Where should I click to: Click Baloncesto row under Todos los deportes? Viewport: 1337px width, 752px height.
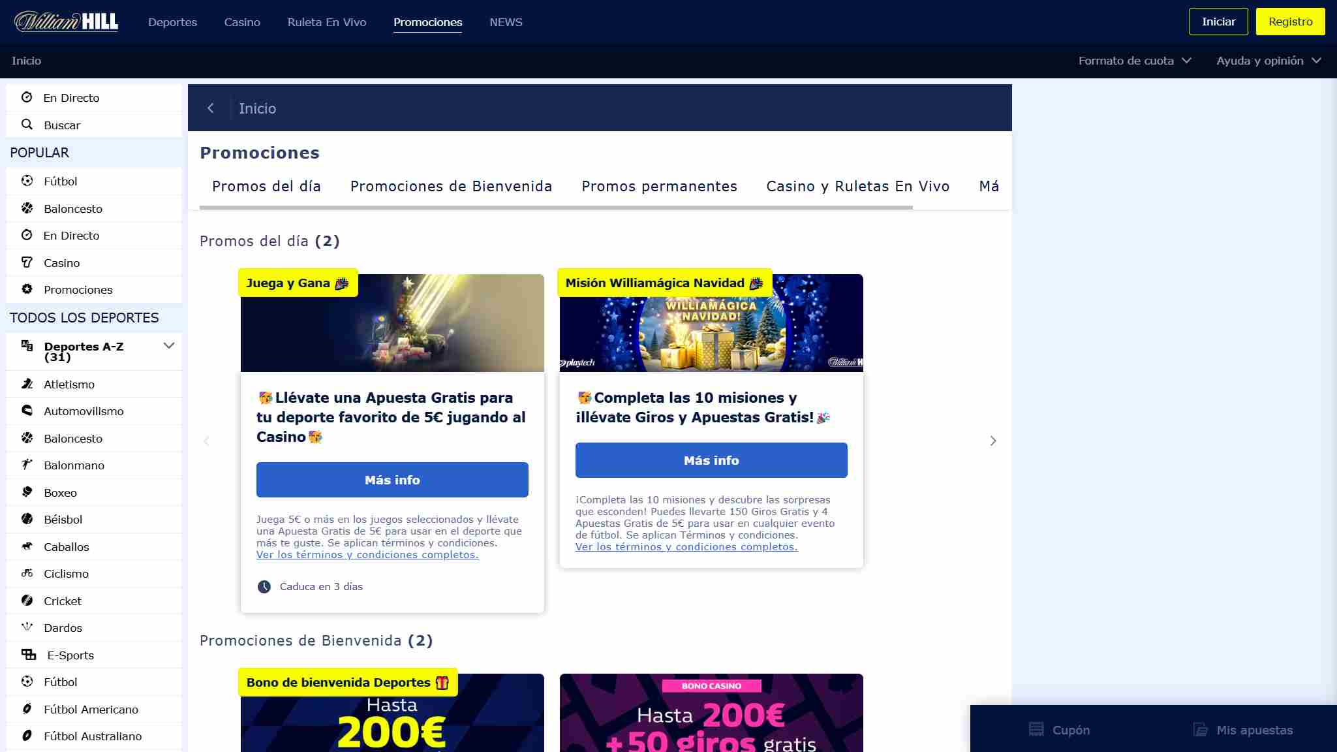(x=94, y=438)
